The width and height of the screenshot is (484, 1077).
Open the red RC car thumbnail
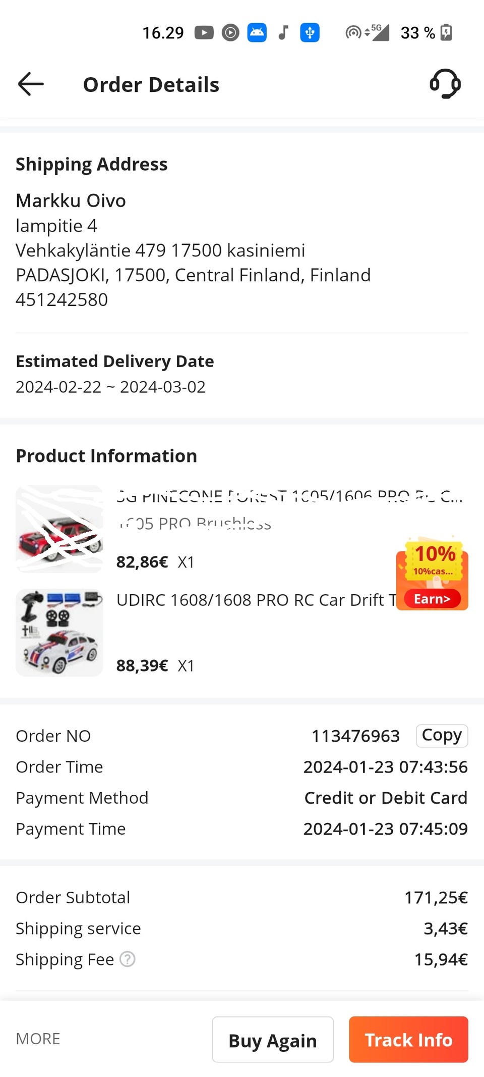point(59,529)
